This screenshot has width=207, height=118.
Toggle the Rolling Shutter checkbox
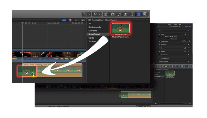point(159,58)
